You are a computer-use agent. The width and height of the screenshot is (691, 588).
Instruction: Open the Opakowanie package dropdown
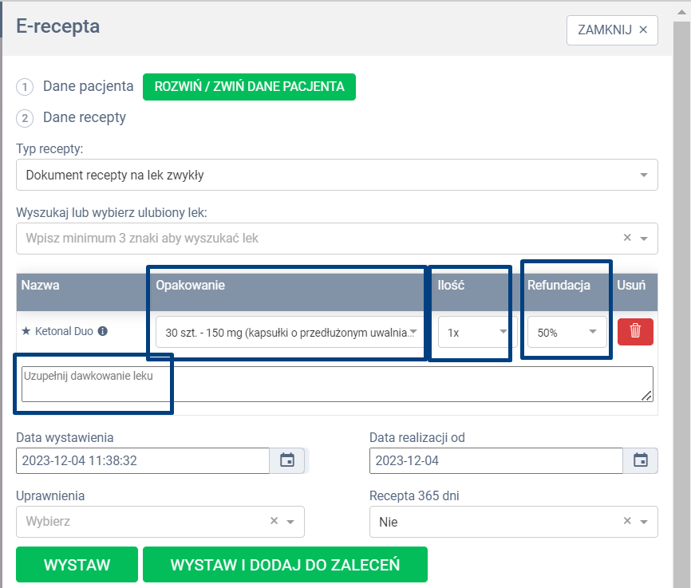click(x=287, y=332)
